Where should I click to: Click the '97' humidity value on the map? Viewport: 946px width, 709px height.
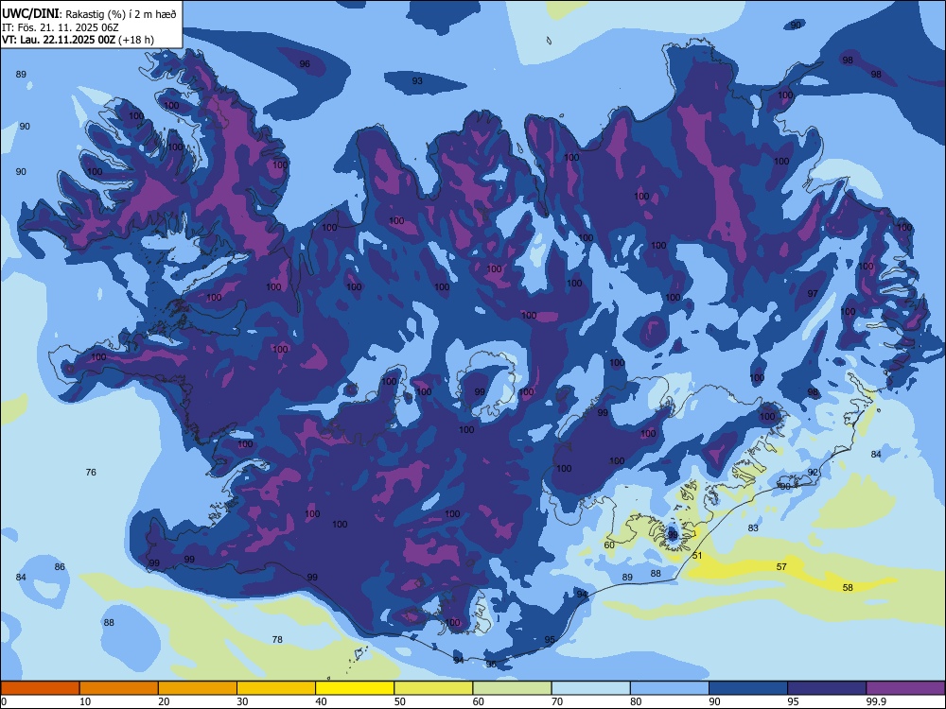[813, 294]
